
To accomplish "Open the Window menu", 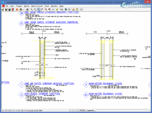I will 54,6.
